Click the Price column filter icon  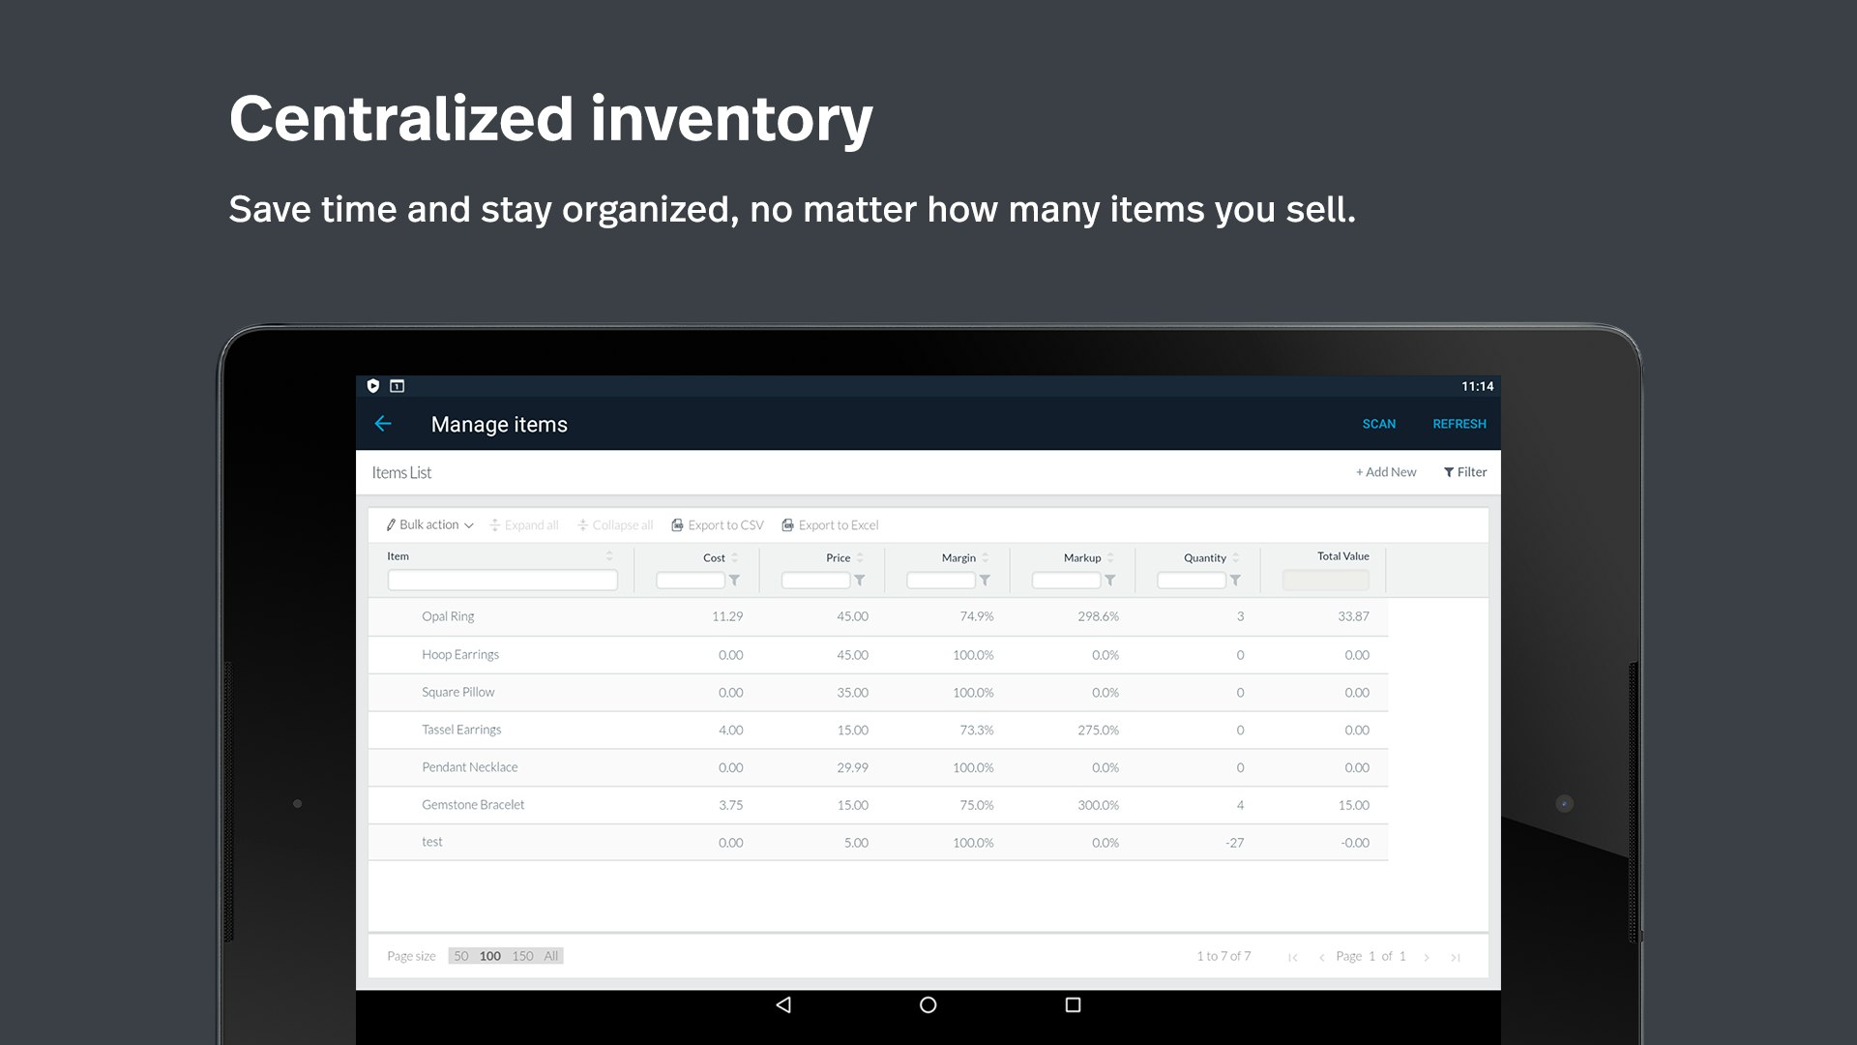click(x=860, y=581)
